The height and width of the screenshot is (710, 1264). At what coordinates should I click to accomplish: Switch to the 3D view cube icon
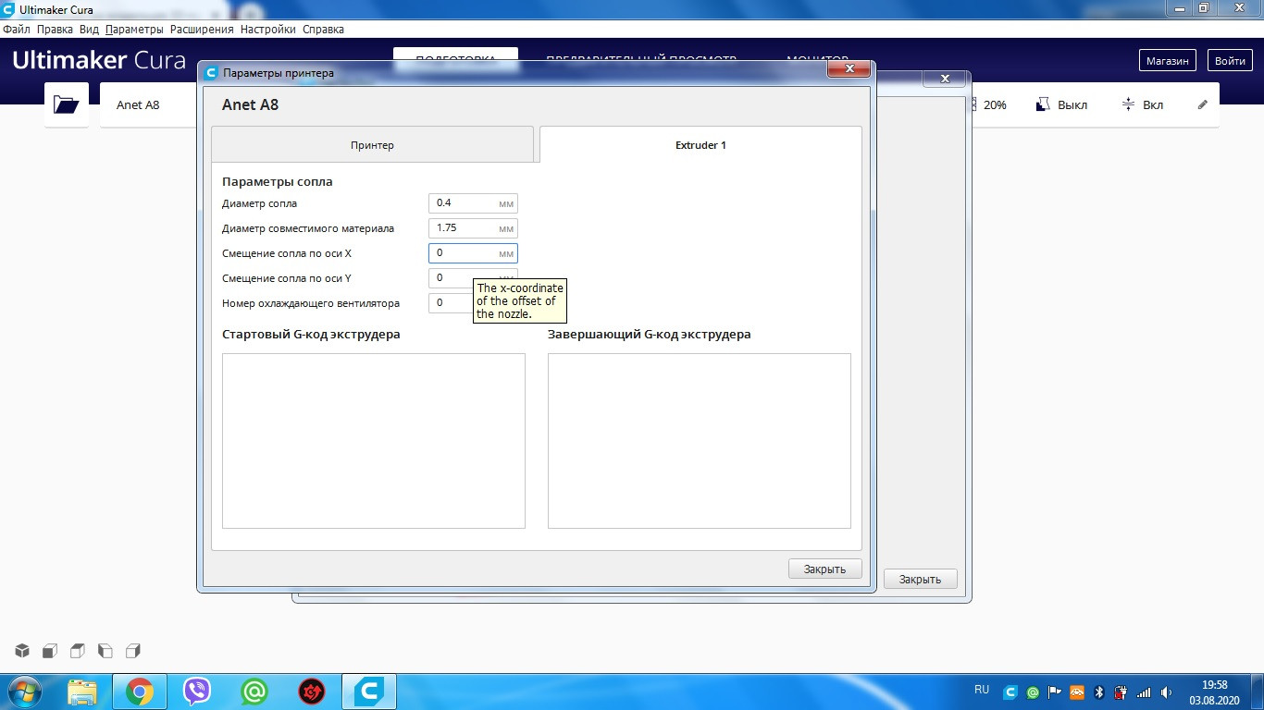(x=23, y=651)
